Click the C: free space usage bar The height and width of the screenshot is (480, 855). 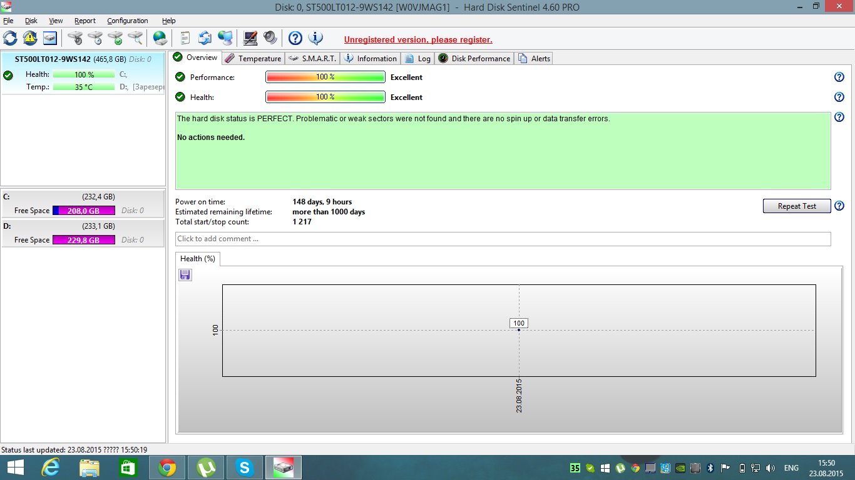pos(84,211)
